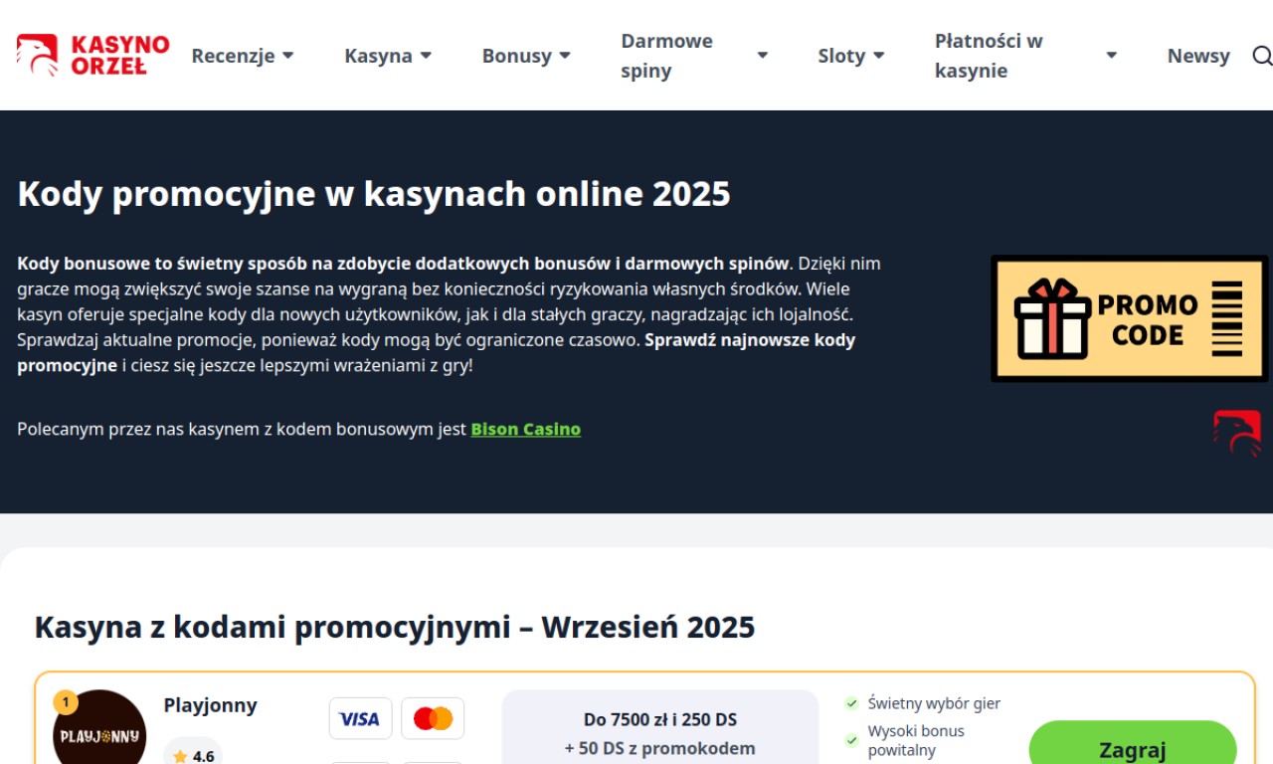
Task: Click the Visa payment icon
Action: click(360, 718)
